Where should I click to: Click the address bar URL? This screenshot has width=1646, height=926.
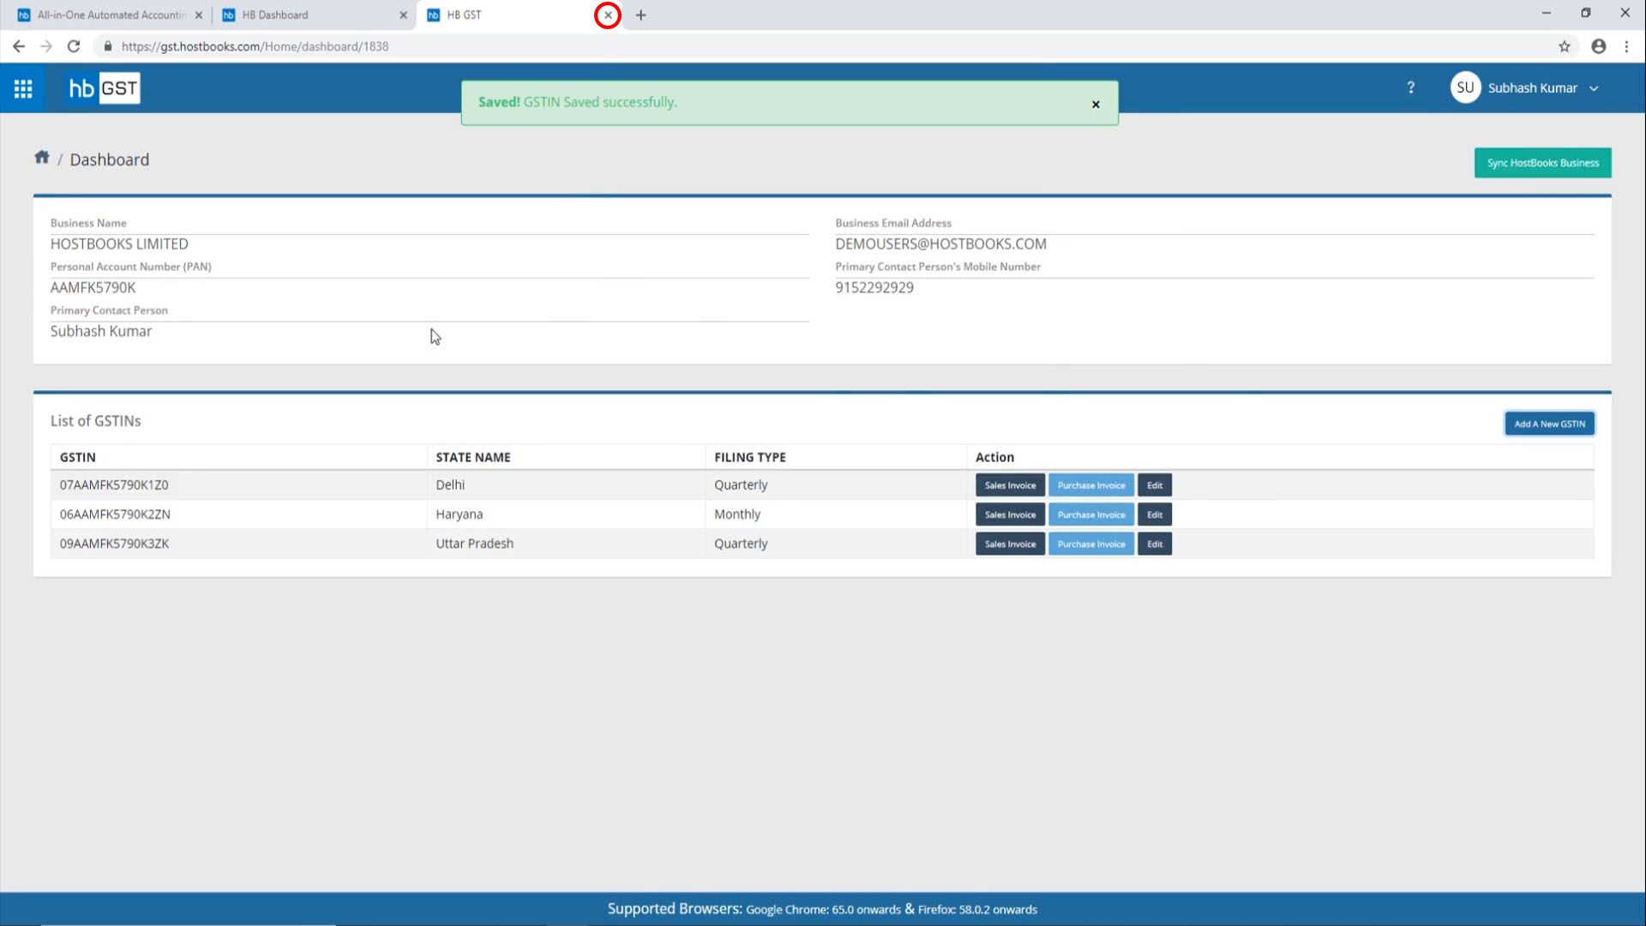[255, 46]
